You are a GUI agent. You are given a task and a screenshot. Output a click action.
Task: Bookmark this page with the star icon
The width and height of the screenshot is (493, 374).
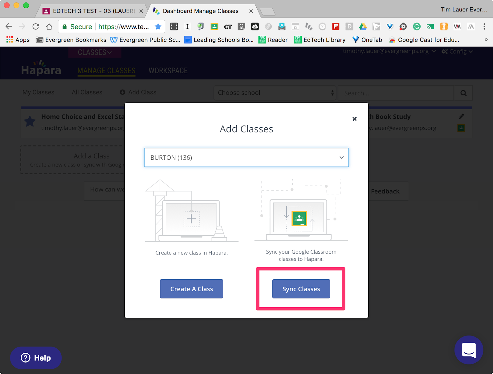click(158, 26)
